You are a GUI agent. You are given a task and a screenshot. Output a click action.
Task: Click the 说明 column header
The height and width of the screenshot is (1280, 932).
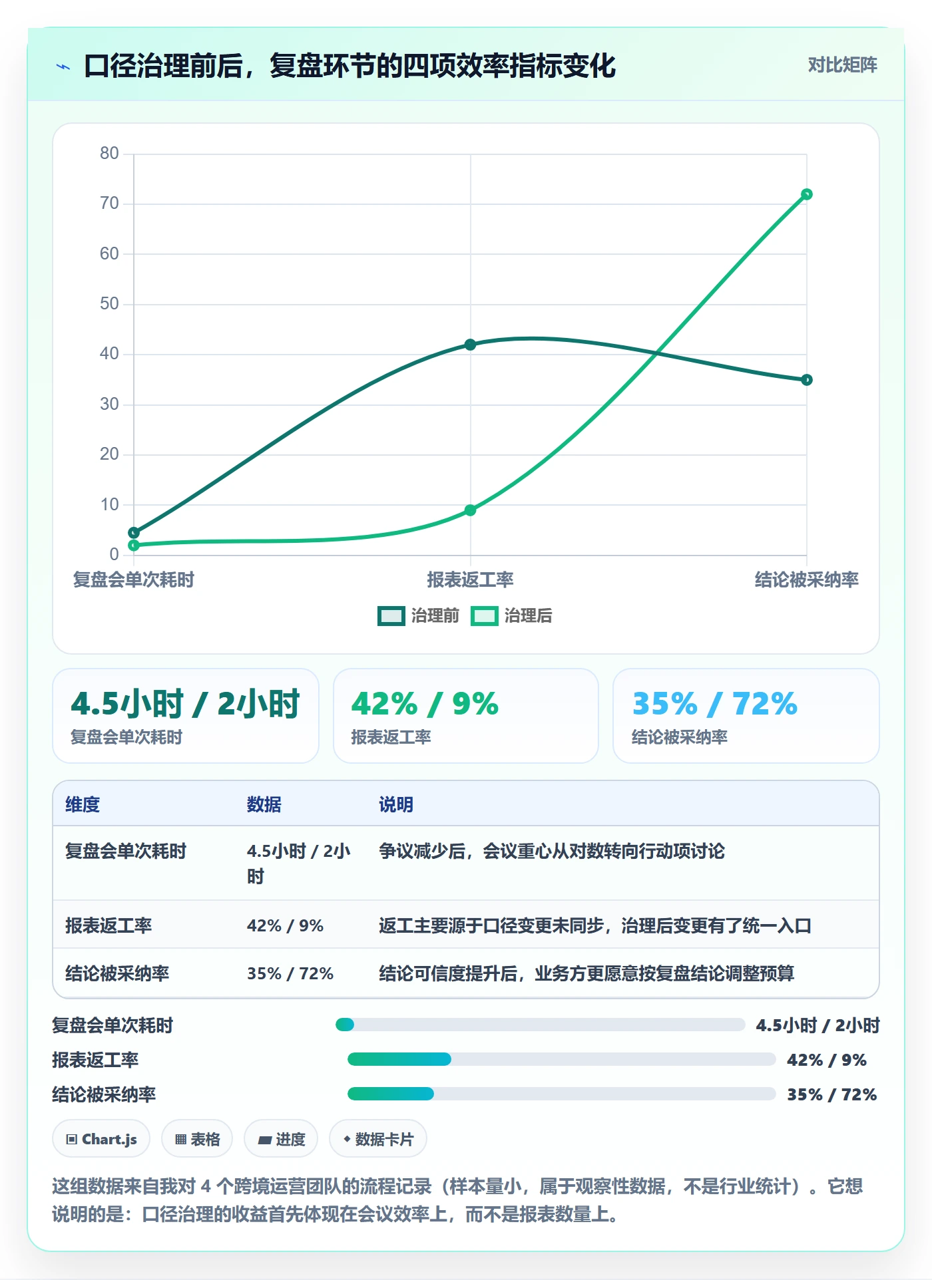pyautogui.click(x=396, y=804)
